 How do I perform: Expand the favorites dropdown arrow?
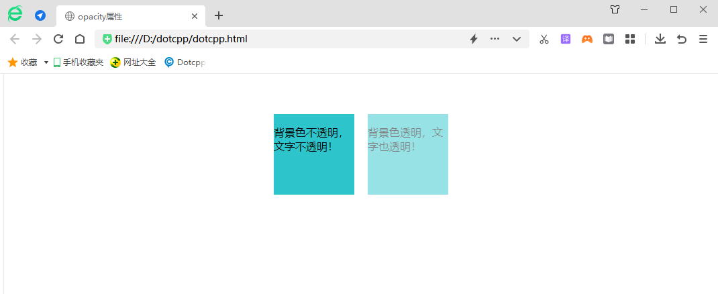[46, 62]
